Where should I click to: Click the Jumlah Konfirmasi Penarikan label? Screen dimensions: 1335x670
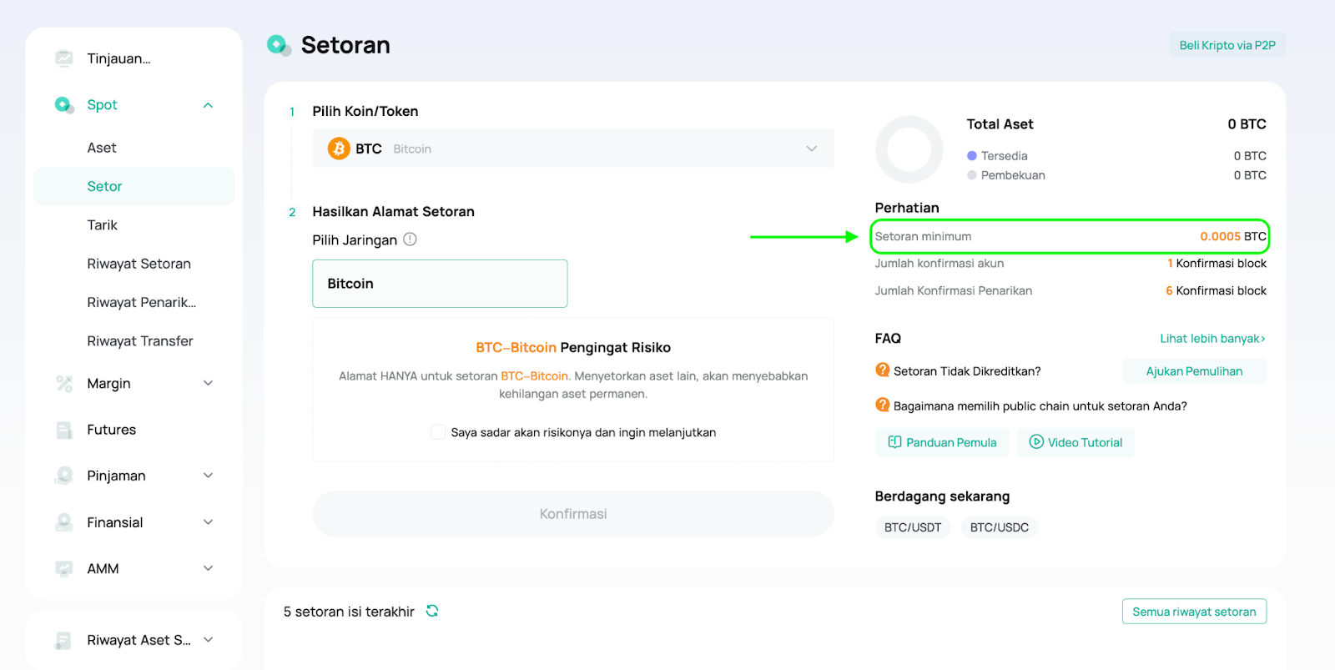954,291
